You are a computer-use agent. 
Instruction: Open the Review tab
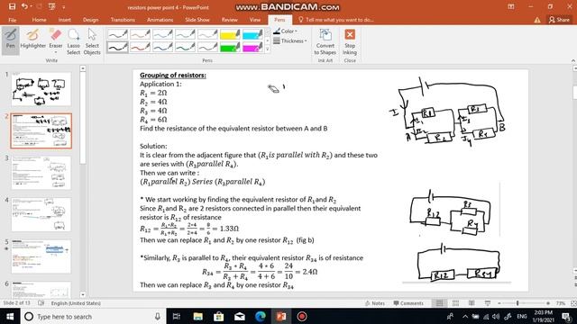tap(230, 20)
